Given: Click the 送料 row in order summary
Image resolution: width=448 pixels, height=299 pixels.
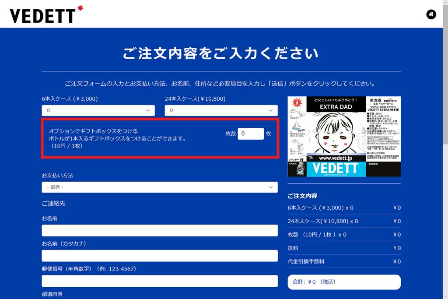Looking at the screenshot, I should [344, 248].
